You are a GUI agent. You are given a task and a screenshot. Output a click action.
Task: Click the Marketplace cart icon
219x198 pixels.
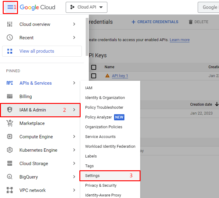pyautogui.click(x=10, y=123)
